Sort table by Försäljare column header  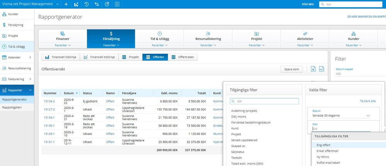click(x=129, y=93)
